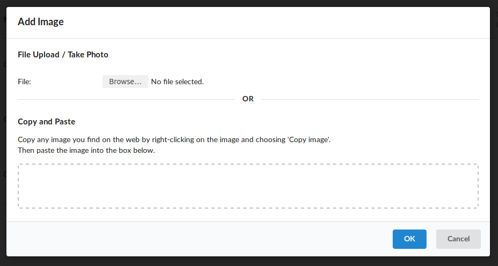Click the Browse… file button
Viewport: 498px width, 266px height.
125,82
